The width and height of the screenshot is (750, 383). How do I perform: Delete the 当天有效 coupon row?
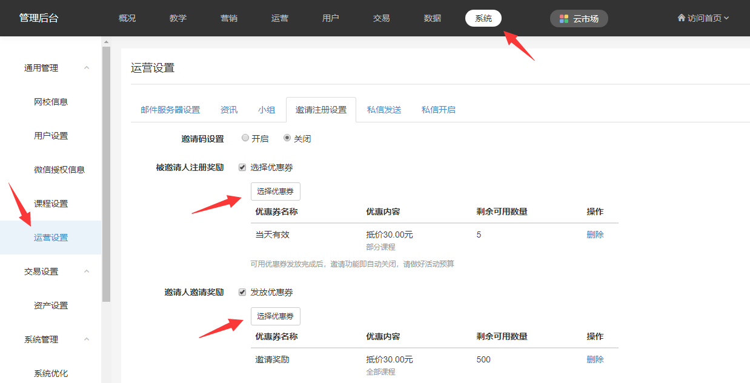pos(595,235)
